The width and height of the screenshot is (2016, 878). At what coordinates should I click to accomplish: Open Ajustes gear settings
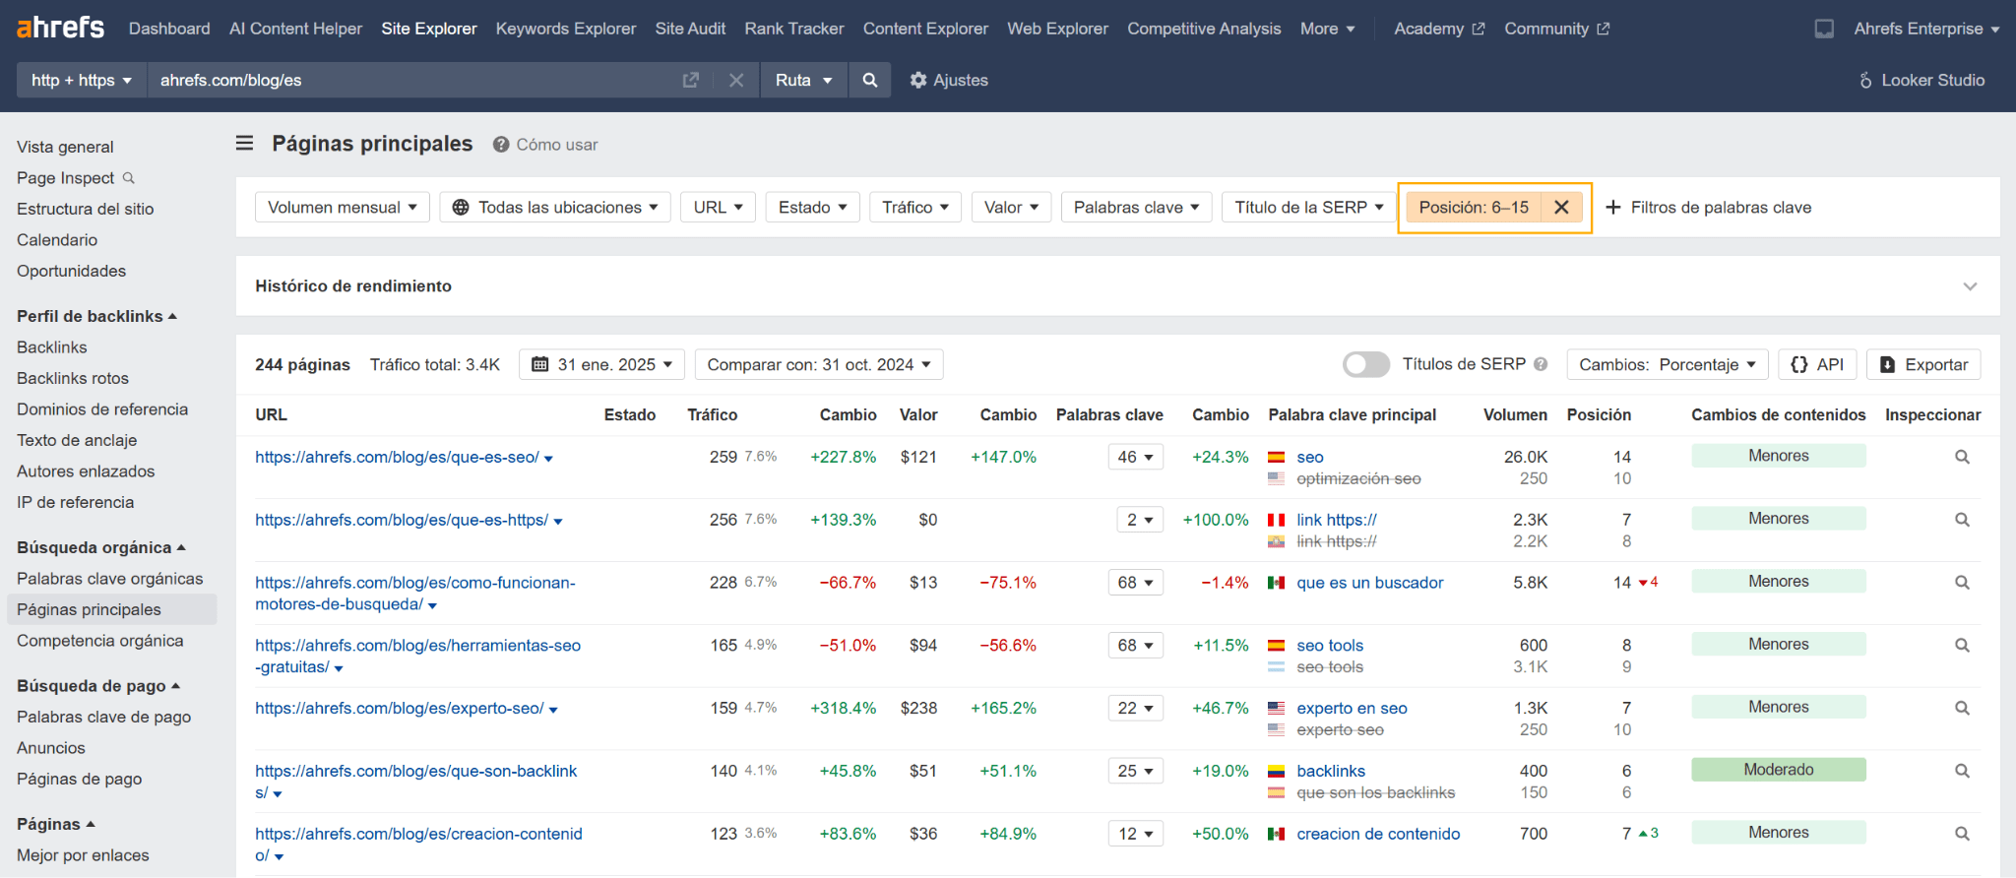(948, 80)
